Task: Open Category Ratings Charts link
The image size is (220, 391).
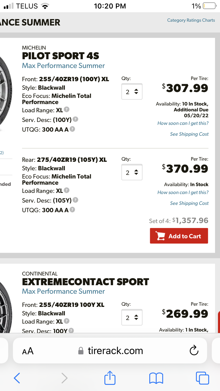Action: 191,20
